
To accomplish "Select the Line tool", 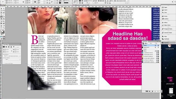I will point(4,15).
